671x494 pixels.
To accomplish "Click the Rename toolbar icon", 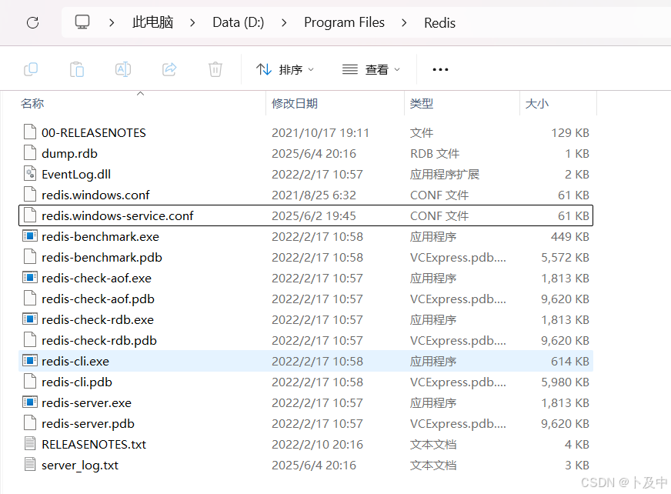I will (x=123, y=69).
